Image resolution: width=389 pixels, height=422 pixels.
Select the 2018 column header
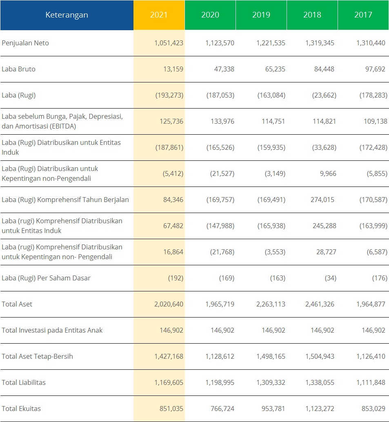click(x=312, y=15)
